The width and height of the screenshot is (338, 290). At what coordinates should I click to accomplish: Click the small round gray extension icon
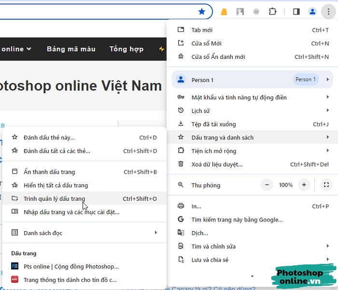256,12
